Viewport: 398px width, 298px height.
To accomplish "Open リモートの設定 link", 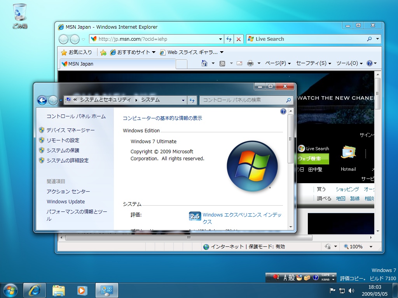I will [63, 140].
